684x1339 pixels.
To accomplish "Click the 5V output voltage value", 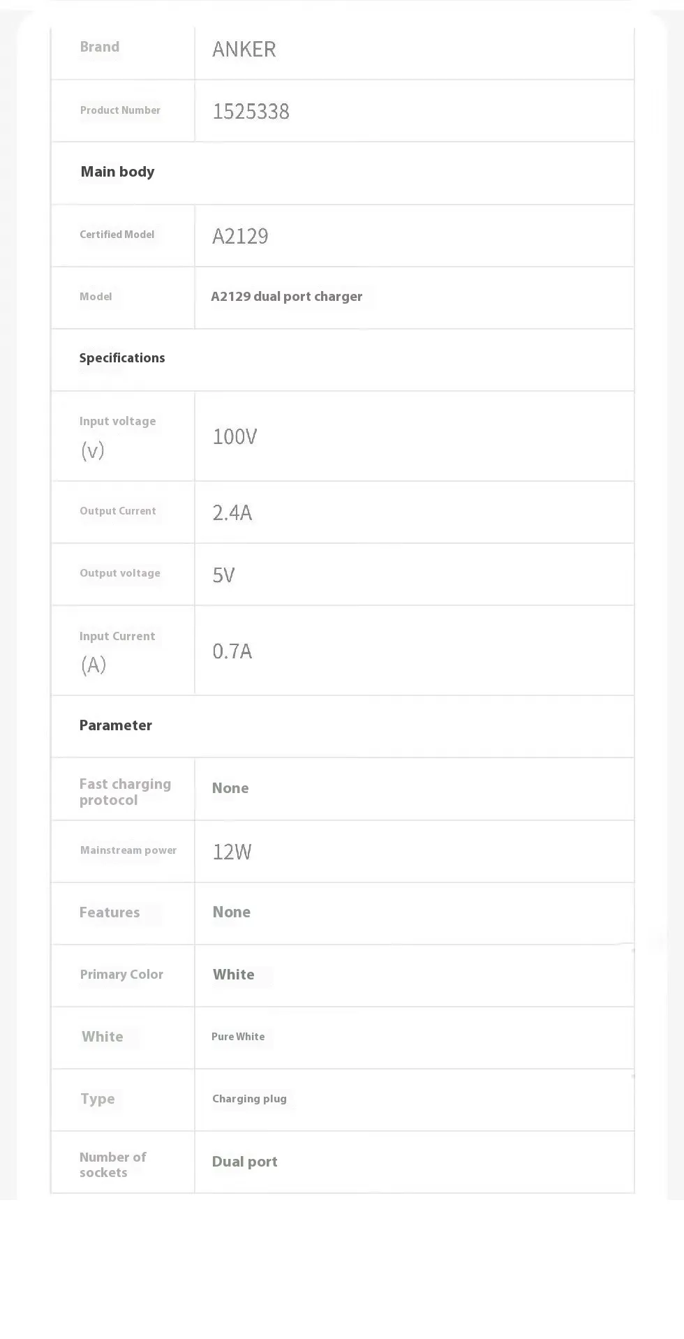I will tap(223, 575).
